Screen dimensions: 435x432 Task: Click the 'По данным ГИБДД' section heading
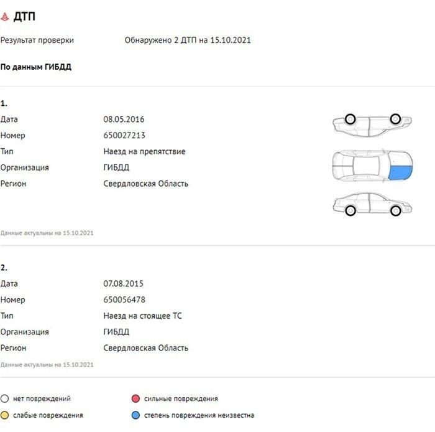click(35, 67)
